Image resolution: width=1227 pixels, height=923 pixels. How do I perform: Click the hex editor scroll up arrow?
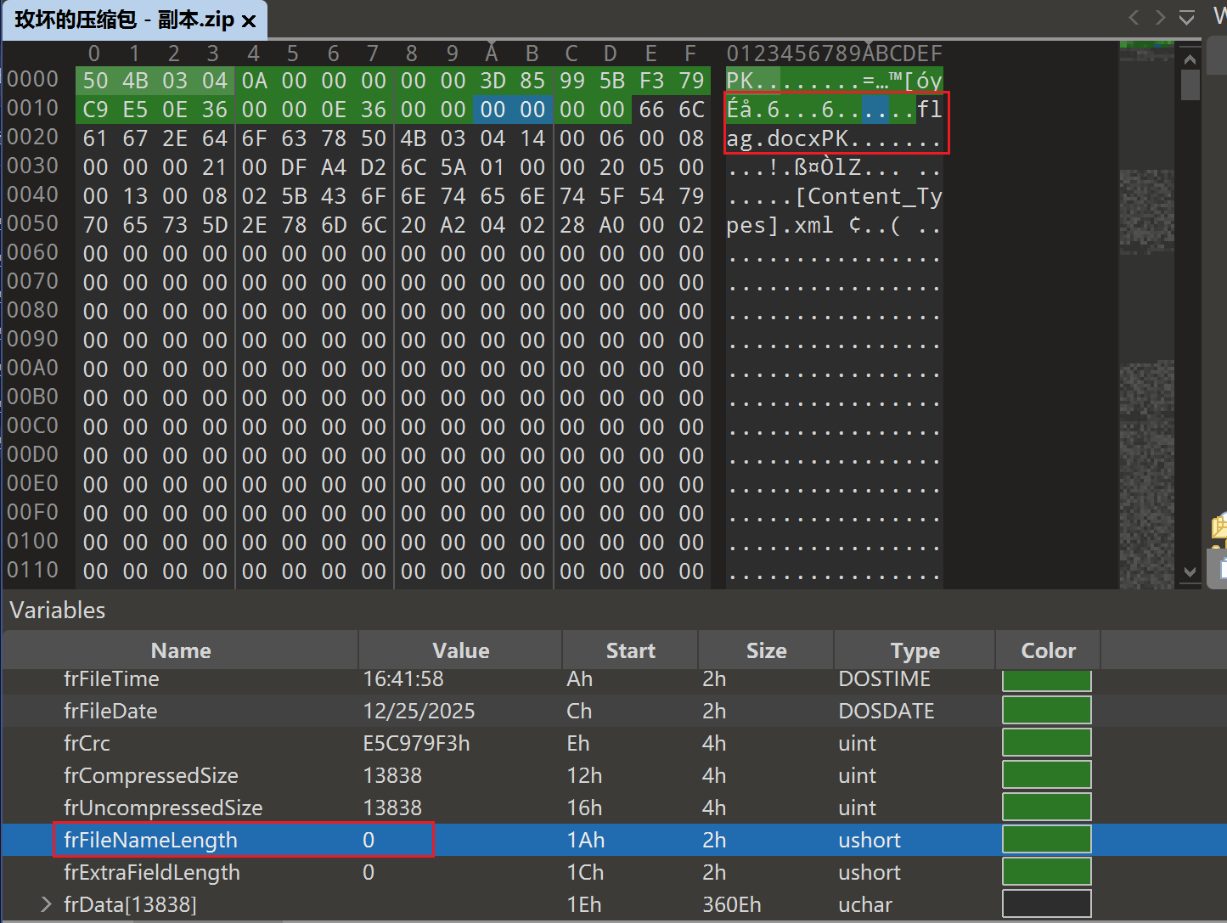(1190, 61)
